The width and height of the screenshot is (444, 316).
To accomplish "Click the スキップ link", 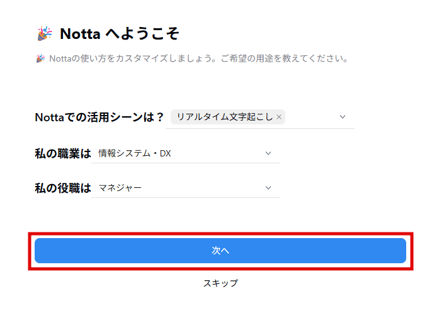I will pos(220,283).
